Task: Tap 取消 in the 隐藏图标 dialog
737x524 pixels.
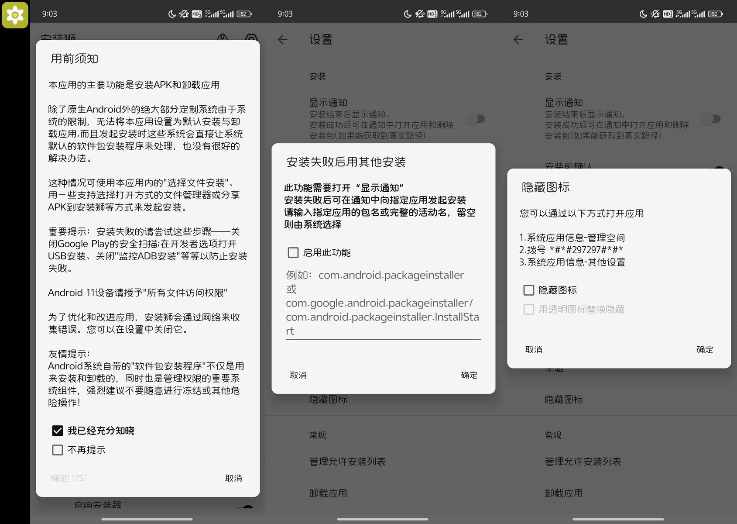Action: pos(534,350)
